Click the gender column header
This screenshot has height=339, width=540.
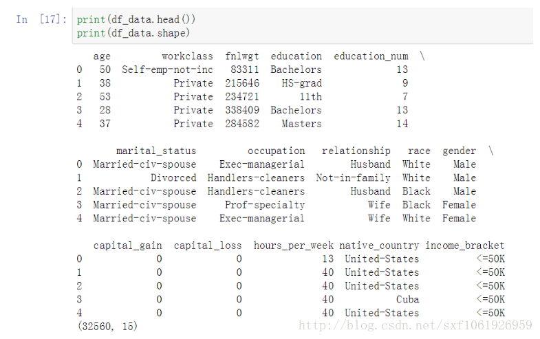[459, 151]
